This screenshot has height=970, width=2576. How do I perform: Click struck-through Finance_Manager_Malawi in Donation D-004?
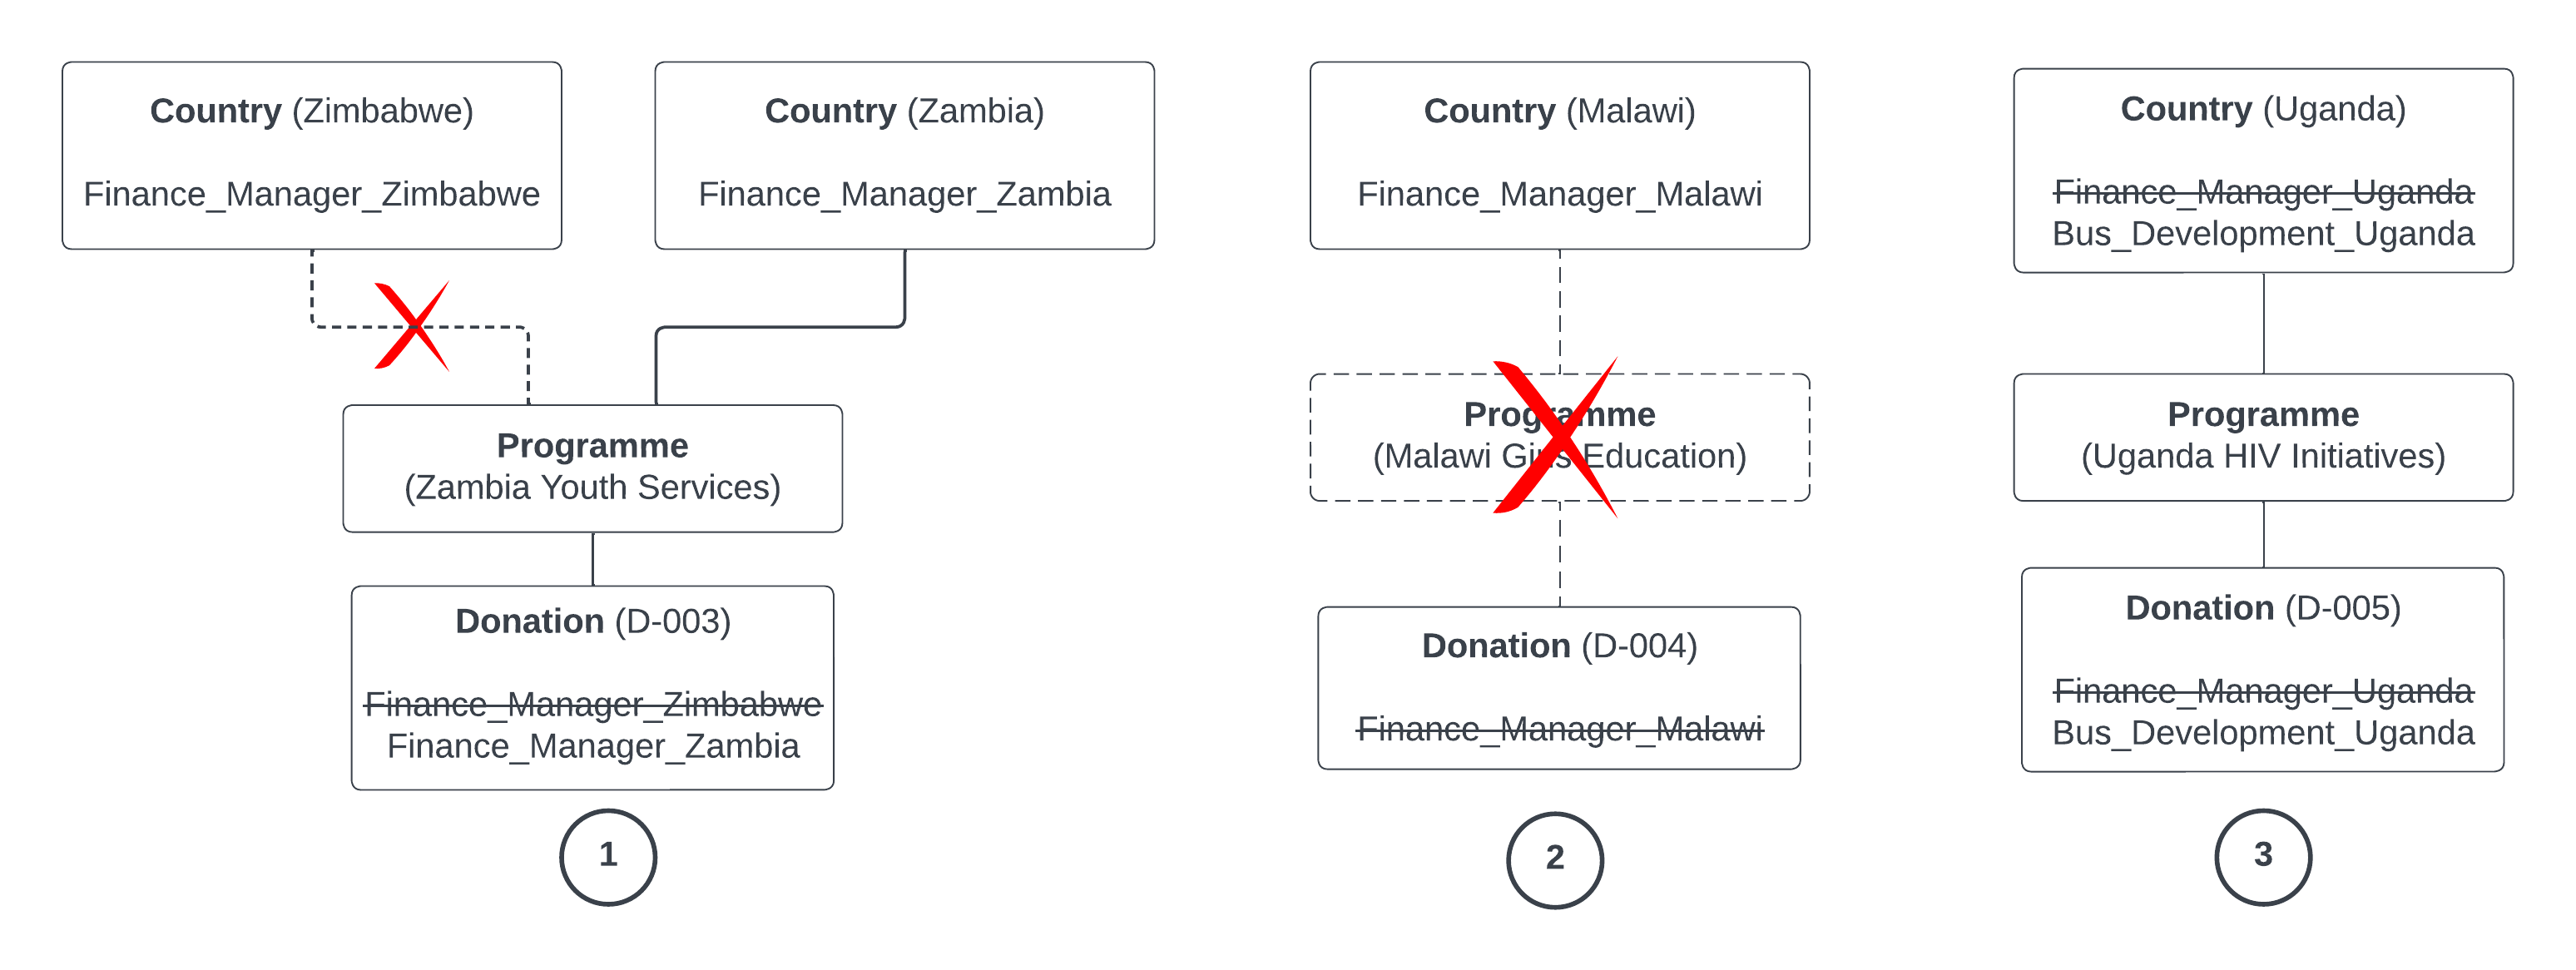(1559, 729)
